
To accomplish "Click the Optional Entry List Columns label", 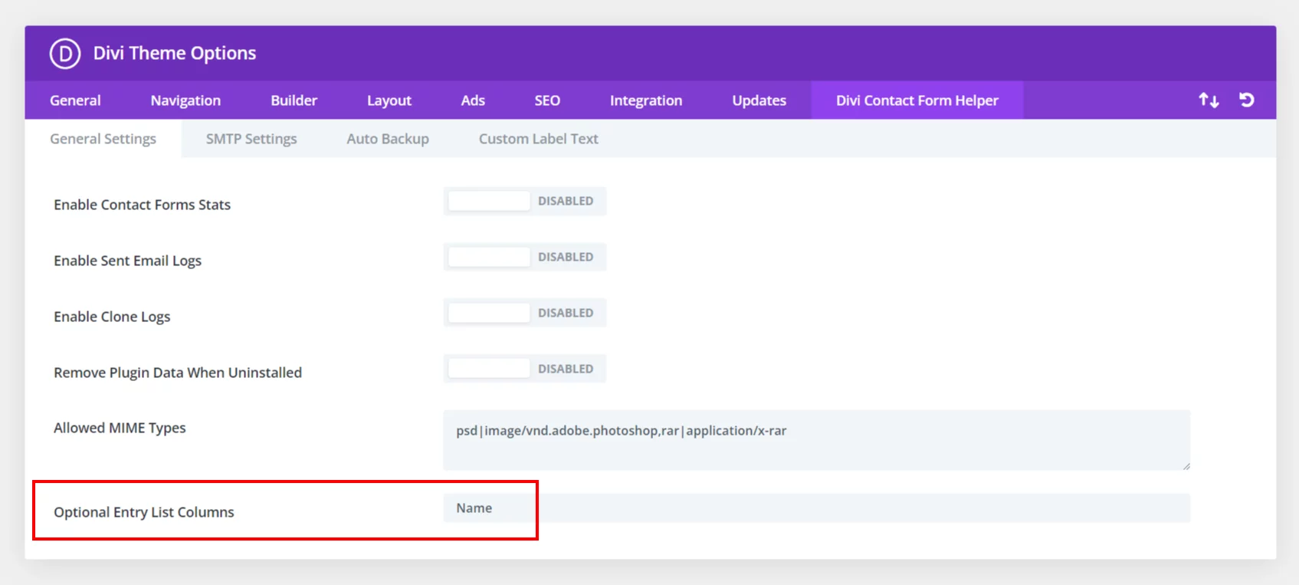I will pyautogui.click(x=144, y=512).
